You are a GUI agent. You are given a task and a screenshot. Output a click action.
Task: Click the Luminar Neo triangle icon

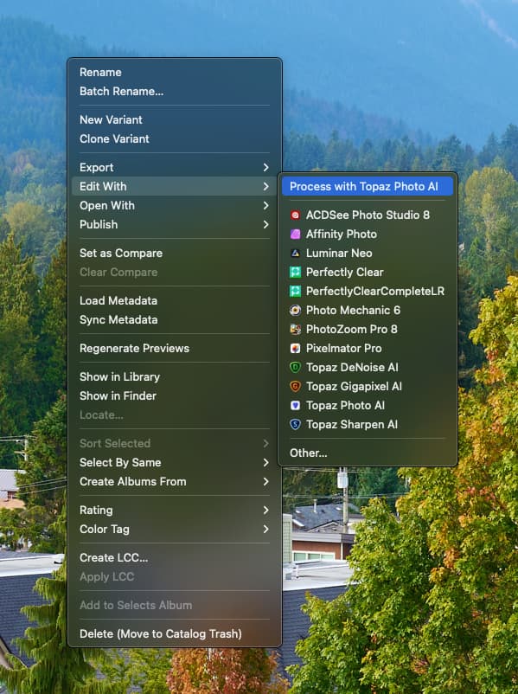coord(295,254)
